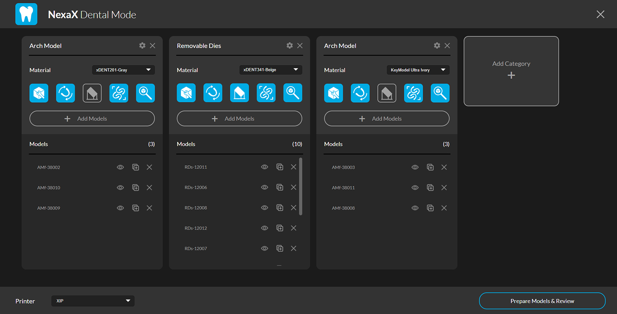
Task: Add Models to the KeyModel Ultra Ivory category
Action: coord(387,118)
